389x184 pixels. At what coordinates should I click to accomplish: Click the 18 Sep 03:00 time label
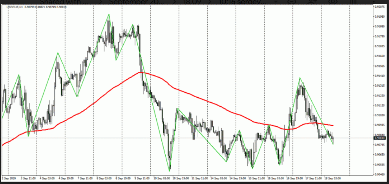[x=333, y=178]
